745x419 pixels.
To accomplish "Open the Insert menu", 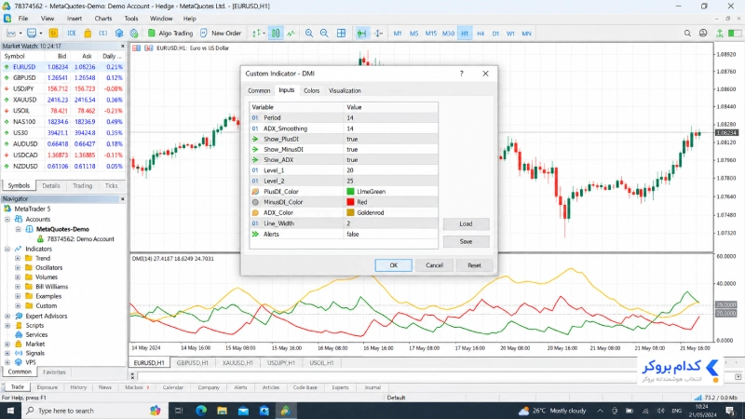I will click(74, 19).
